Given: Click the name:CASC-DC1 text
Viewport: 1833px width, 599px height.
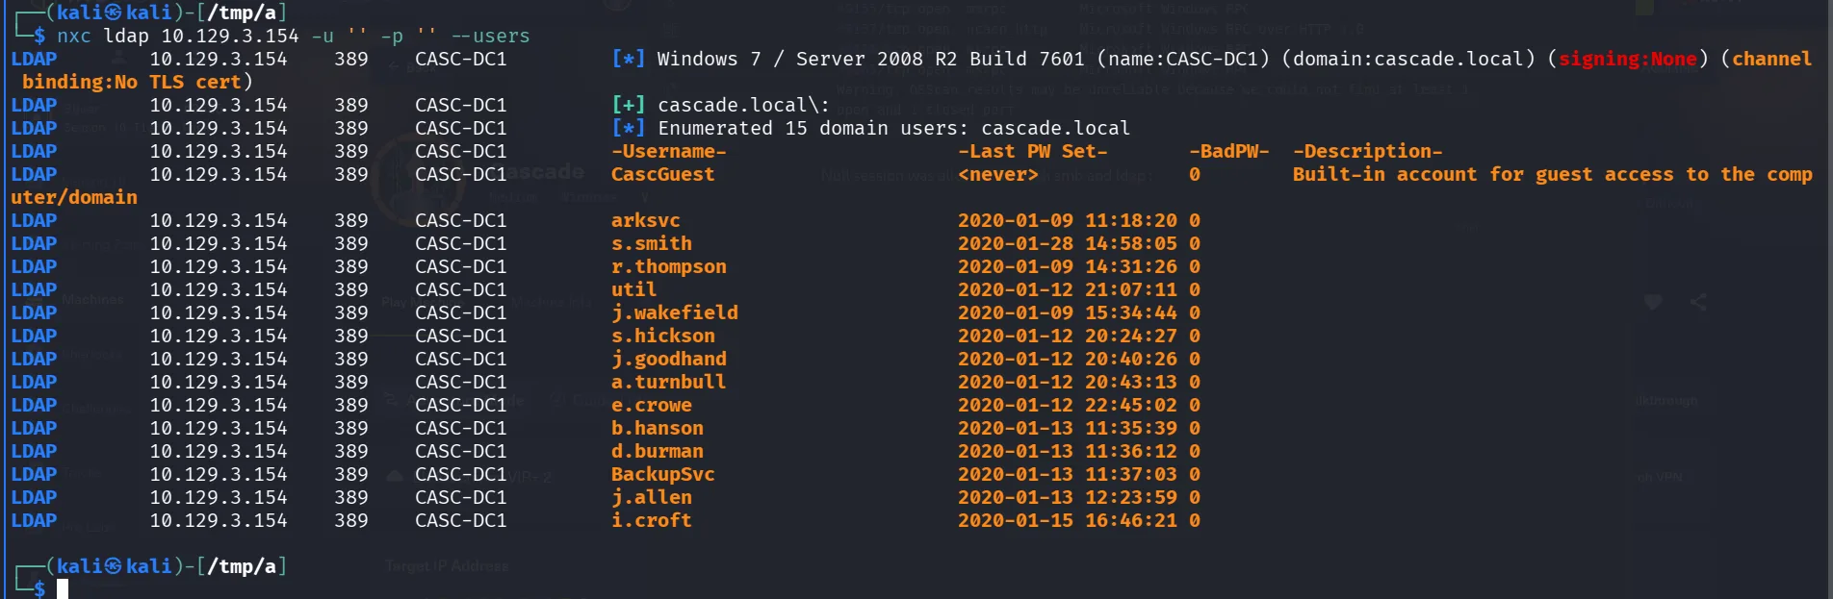Looking at the screenshot, I should point(1182,59).
